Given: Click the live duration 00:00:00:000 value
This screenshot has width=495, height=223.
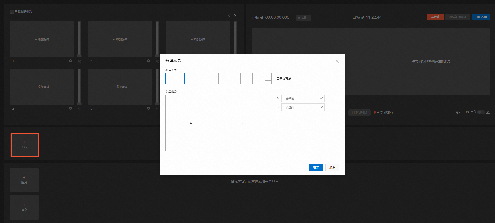Looking at the screenshot, I should click(277, 17).
